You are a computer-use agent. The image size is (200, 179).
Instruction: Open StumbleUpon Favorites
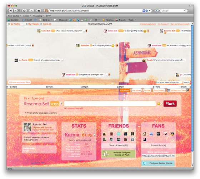coord(108,20)
